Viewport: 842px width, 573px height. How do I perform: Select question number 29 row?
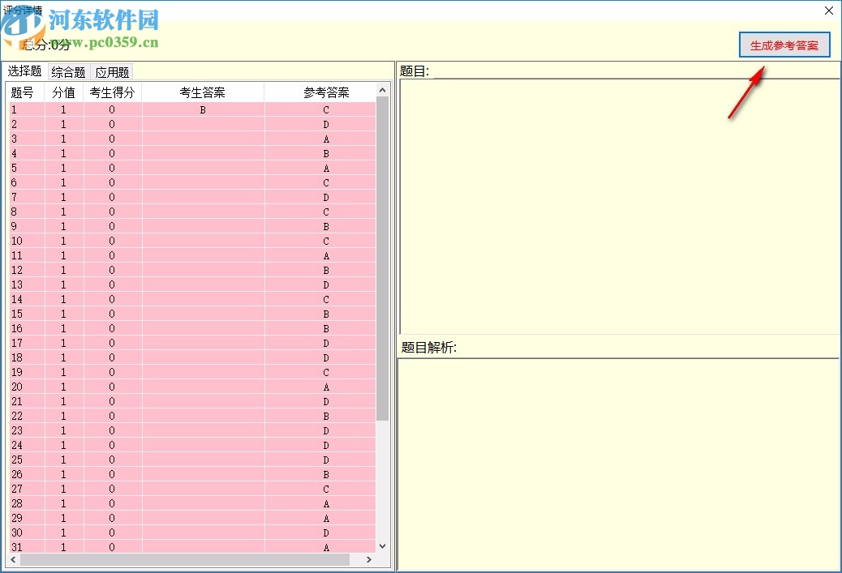[17, 518]
